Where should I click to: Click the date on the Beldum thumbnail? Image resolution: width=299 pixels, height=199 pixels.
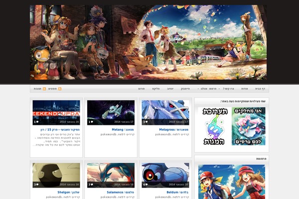click(178, 185)
